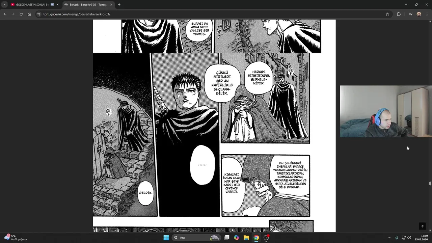The image size is (432, 243).
Task: Click the Ara taskbar search box
Action: point(197,238)
